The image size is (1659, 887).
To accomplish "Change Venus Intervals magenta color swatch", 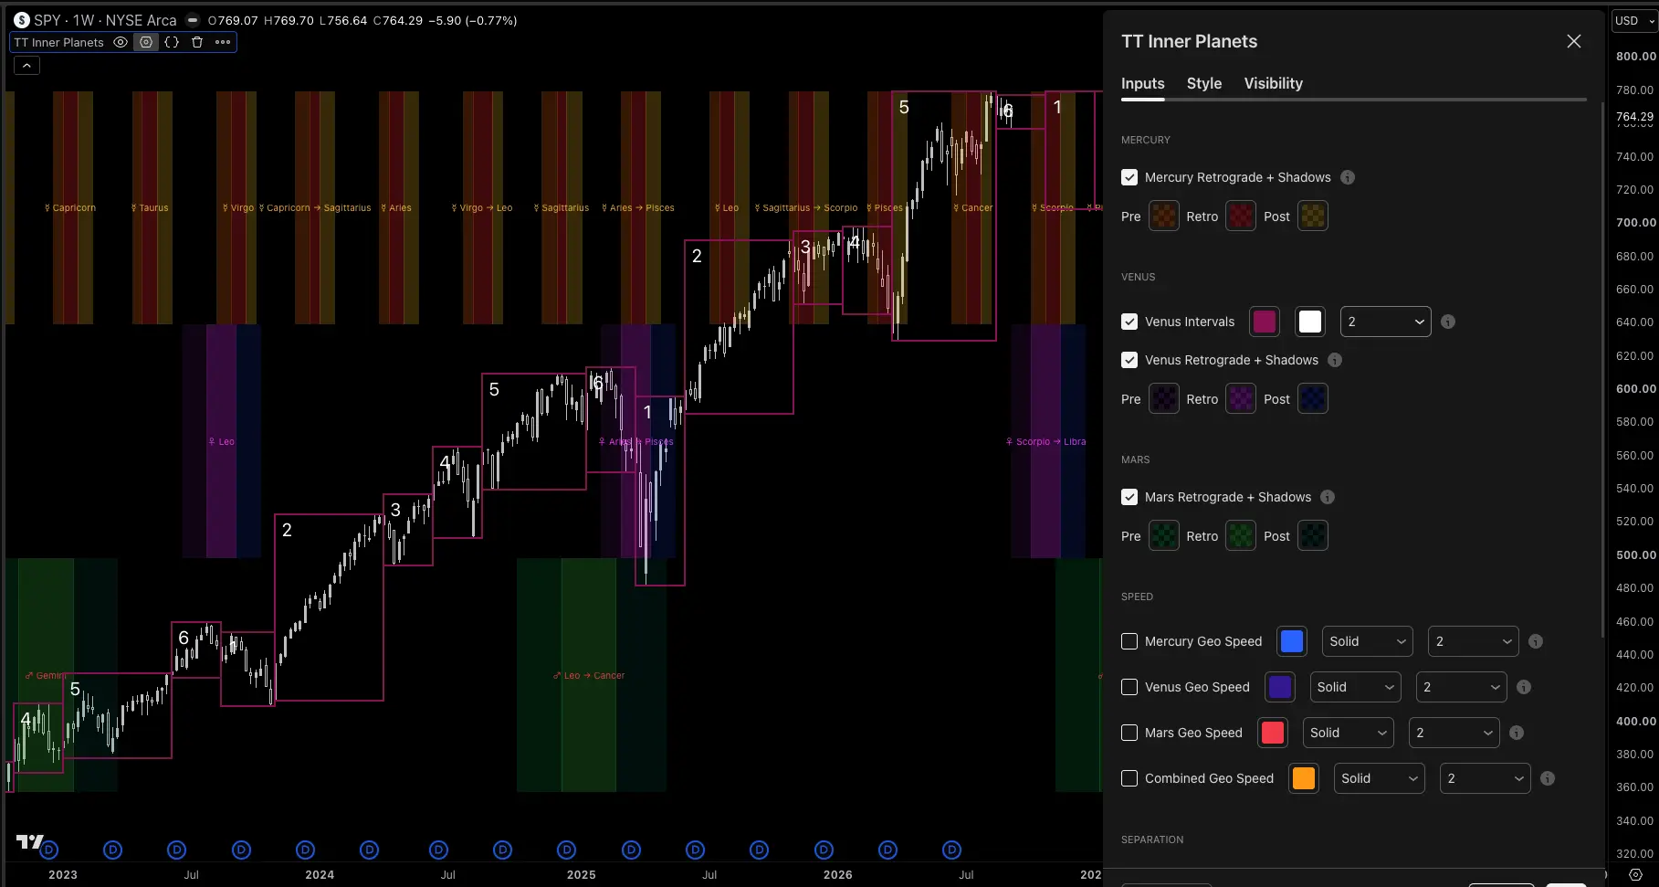I will (x=1264, y=322).
